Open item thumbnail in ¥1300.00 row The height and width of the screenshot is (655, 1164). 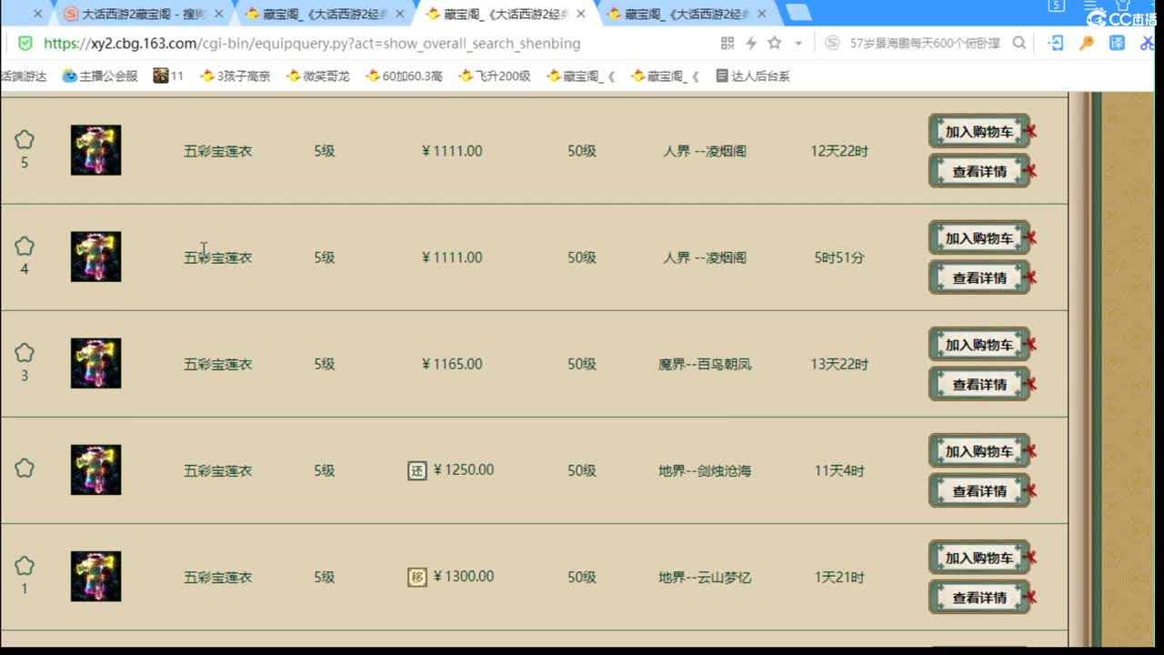point(96,576)
